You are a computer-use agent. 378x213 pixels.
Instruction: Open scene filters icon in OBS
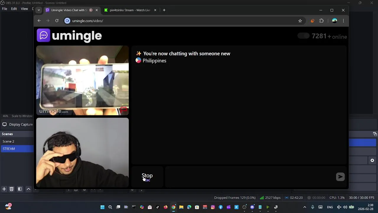tap(20, 189)
